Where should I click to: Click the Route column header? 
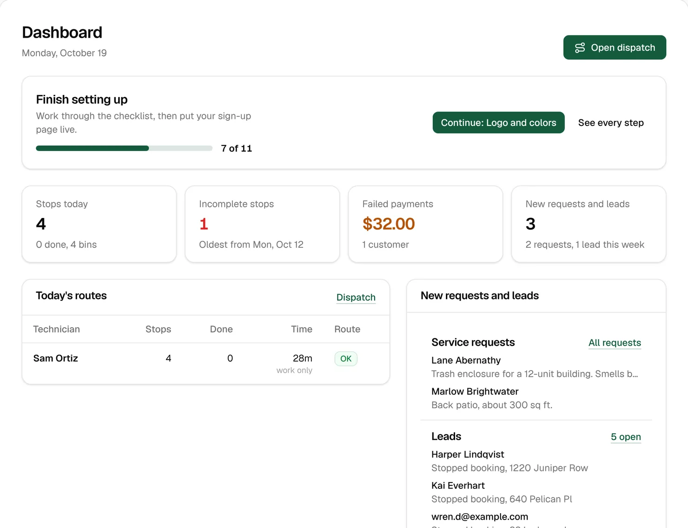[347, 329]
